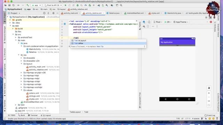
Task: Click the View Options eye icon
Action: click(x=144, y=26)
